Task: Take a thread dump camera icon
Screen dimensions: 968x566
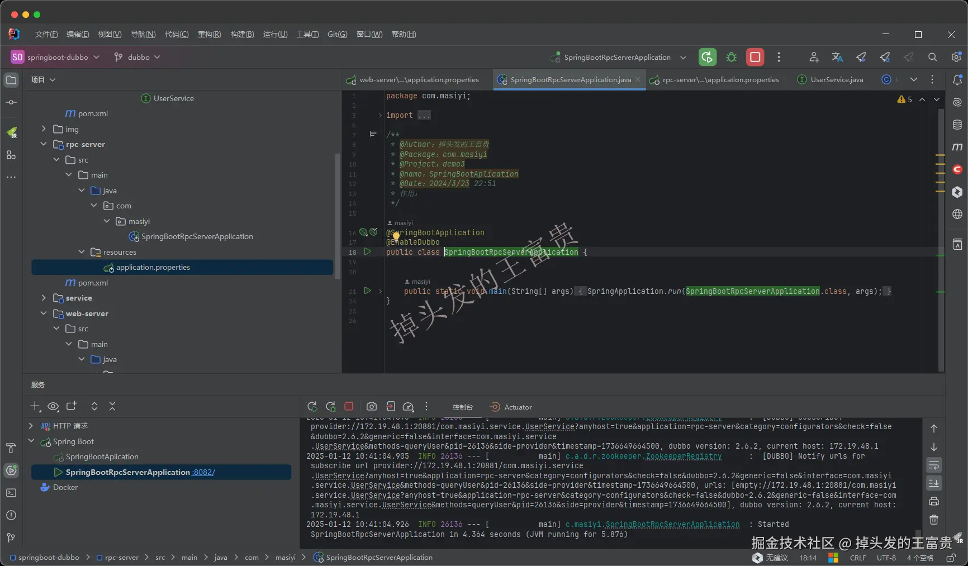Action: coord(372,407)
